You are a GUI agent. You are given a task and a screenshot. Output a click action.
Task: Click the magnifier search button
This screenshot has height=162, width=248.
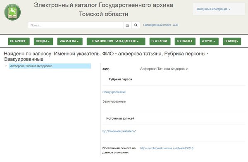pos(136,26)
